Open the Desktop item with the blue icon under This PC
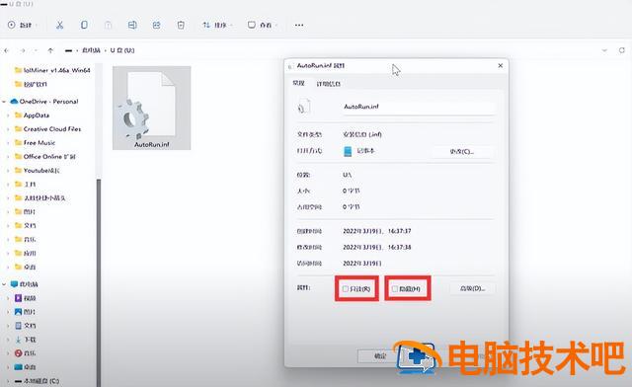This screenshot has height=387, width=632. pos(25,367)
